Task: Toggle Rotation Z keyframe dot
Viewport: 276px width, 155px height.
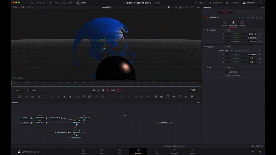Action: [260, 62]
